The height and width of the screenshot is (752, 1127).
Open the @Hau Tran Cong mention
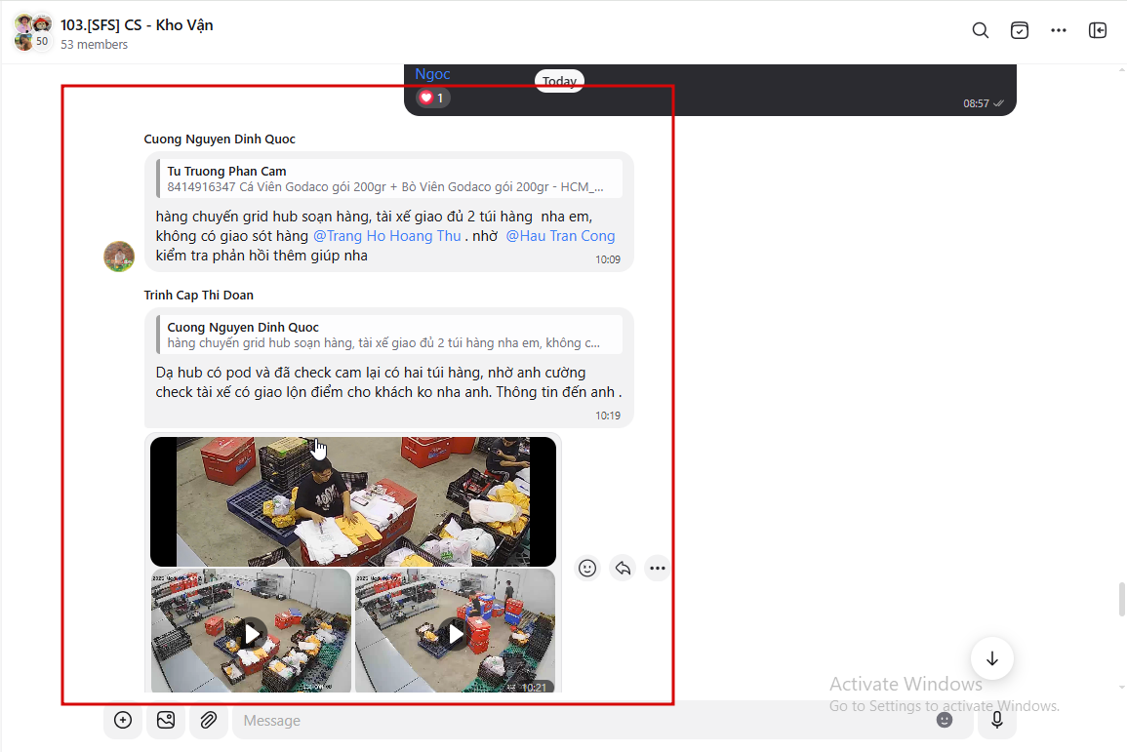pyautogui.click(x=561, y=236)
